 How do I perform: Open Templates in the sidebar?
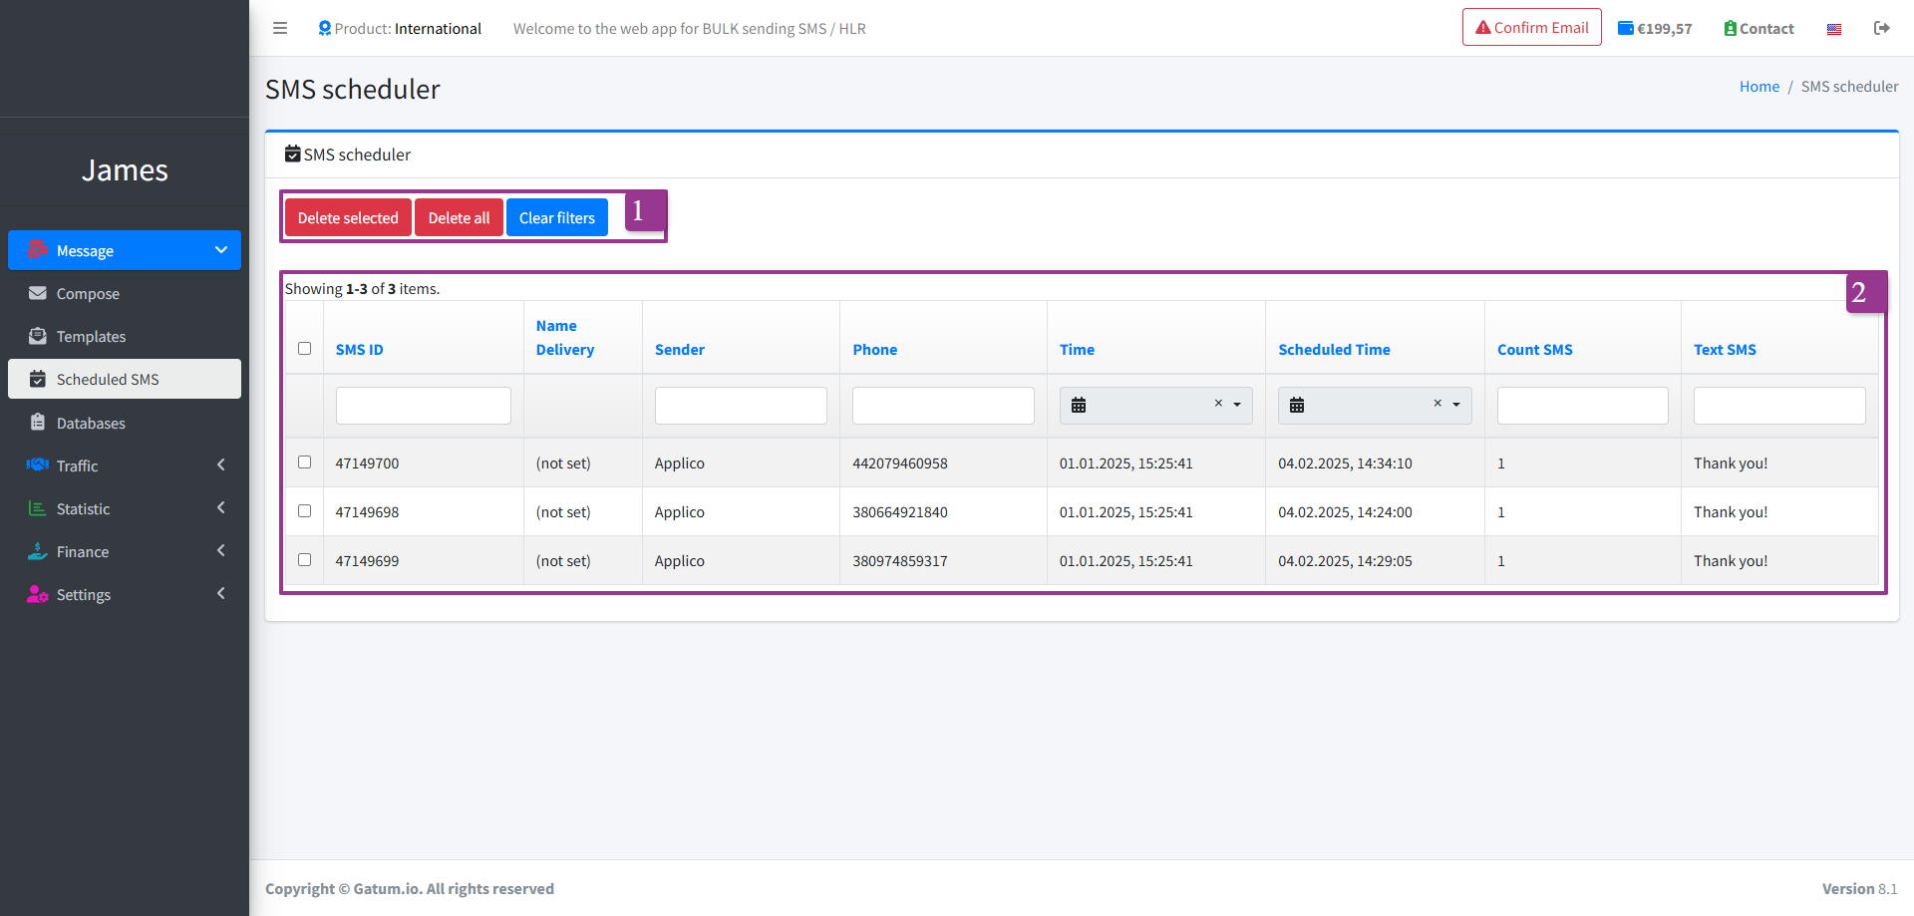(91, 337)
